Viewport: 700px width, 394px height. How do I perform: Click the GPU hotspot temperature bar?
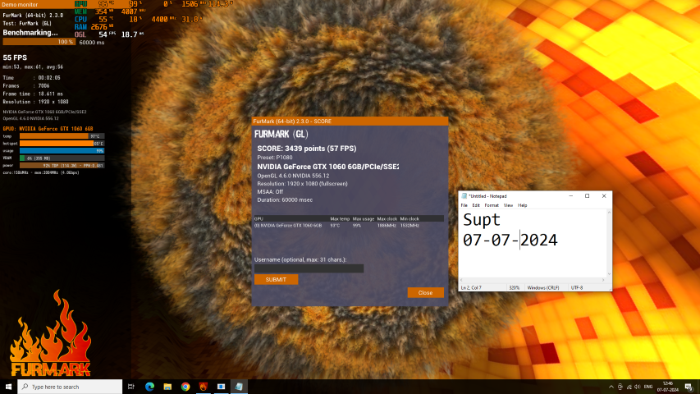coord(62,144)
